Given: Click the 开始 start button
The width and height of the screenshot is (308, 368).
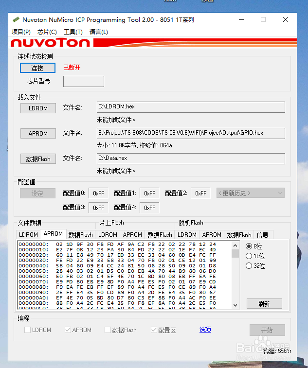Looking at the screenshot, I should 267,330.
